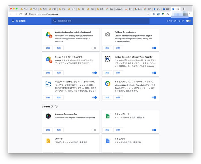Go forward with the forward arrow

[16, 14]
